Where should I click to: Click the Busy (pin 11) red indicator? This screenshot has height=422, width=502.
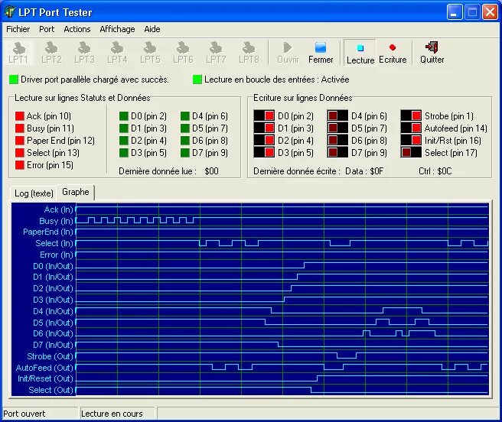point(20,128)
